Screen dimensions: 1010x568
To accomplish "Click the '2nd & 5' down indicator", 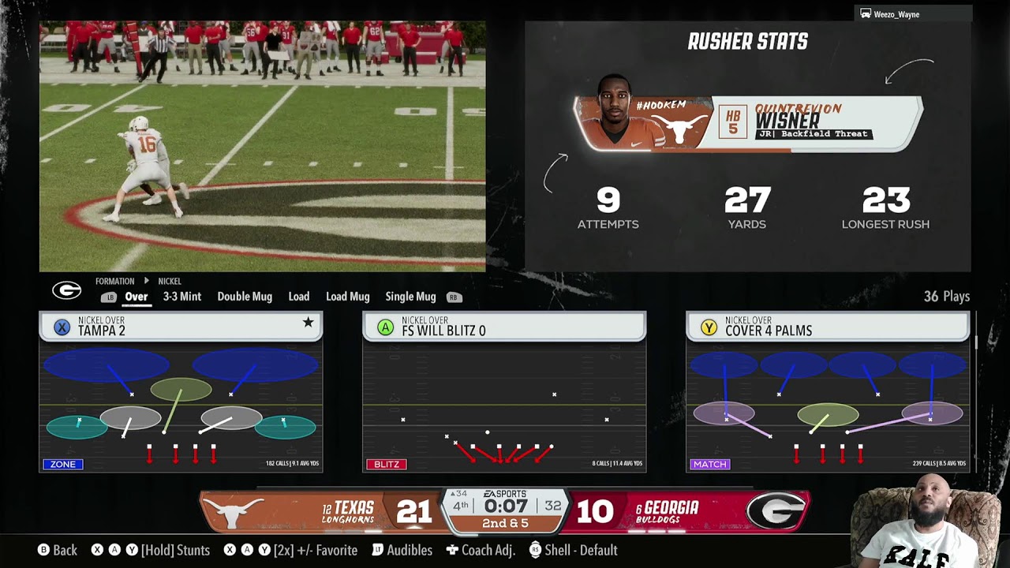I will pos(505,524).
